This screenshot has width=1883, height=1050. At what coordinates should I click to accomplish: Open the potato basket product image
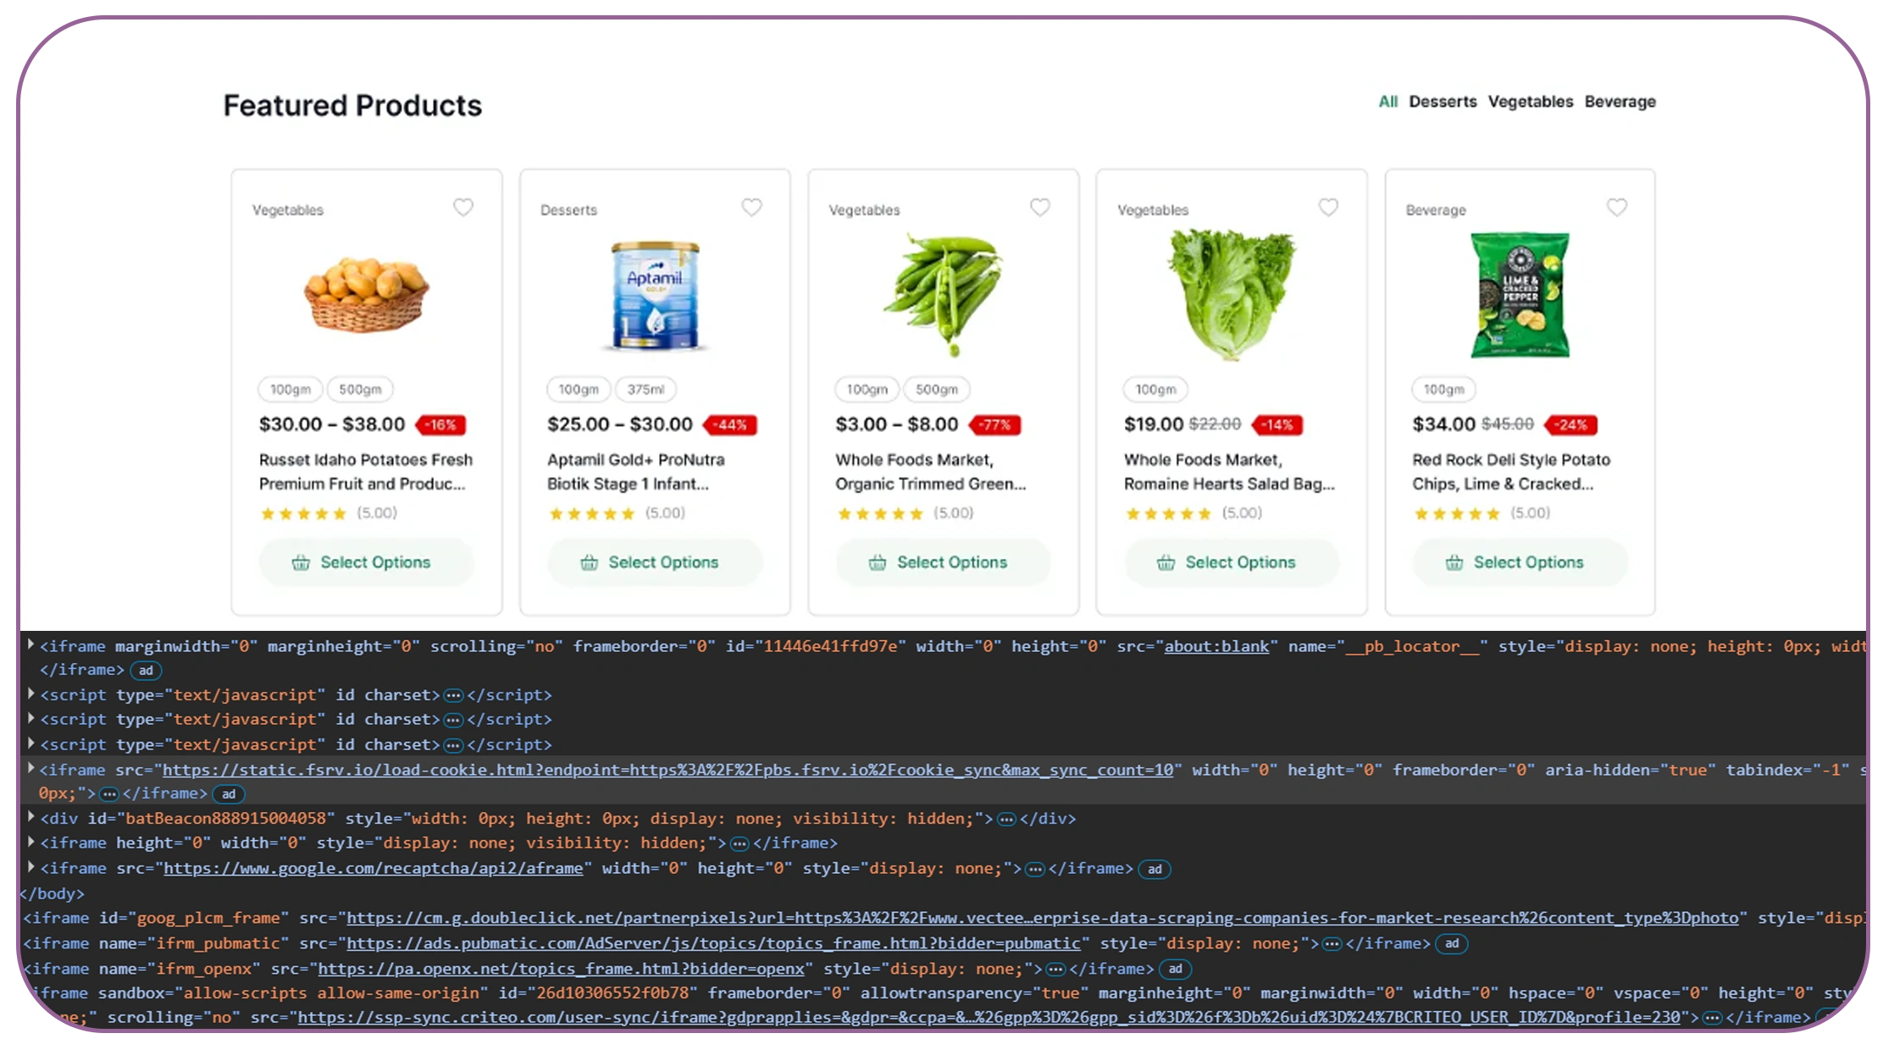pyautogui.click(x=367, y=294)
